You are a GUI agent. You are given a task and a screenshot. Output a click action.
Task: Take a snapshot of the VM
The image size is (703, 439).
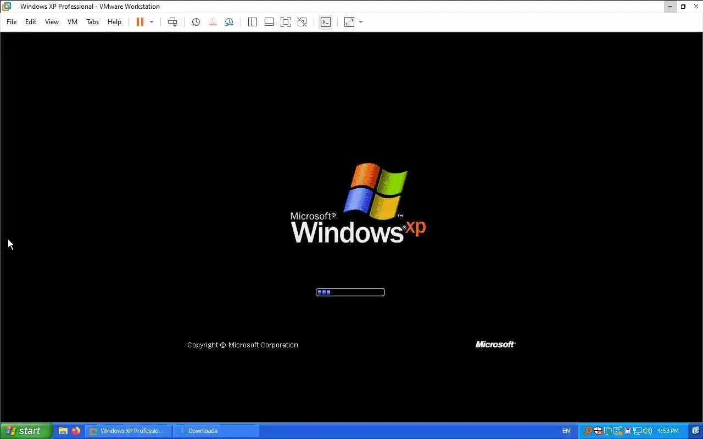(196, 22)
